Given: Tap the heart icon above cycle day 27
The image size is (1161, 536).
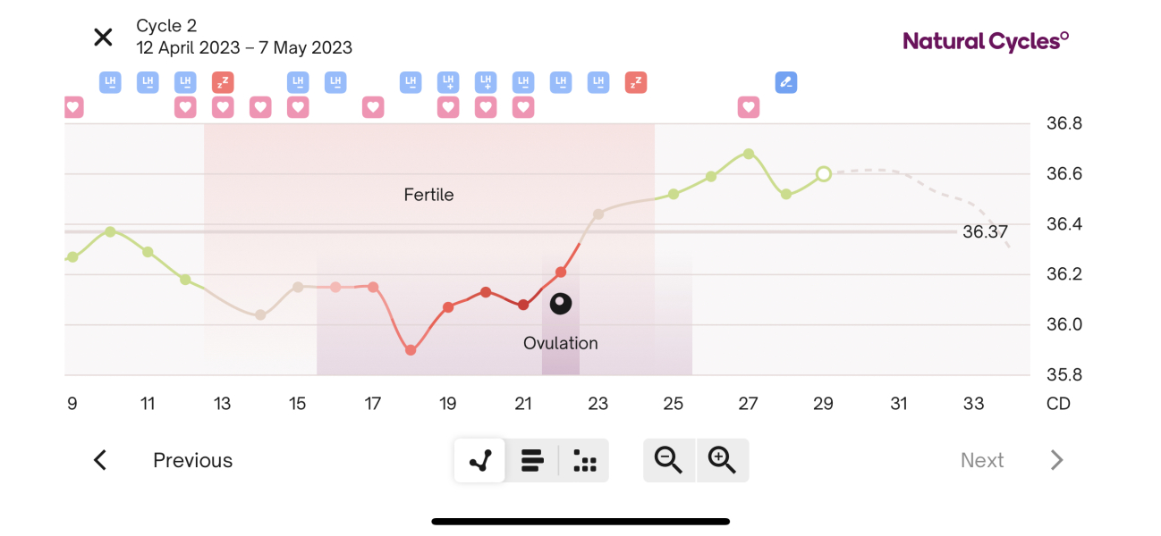Looking at the screenshot, I should click(x=749, y=107).
